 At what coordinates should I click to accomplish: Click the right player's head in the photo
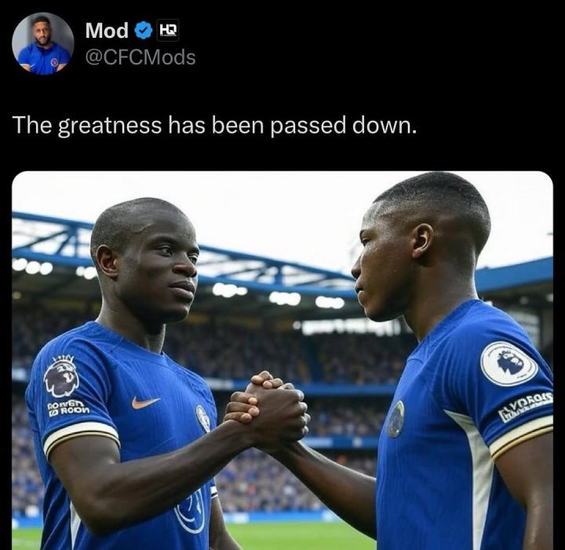[421, 246]
